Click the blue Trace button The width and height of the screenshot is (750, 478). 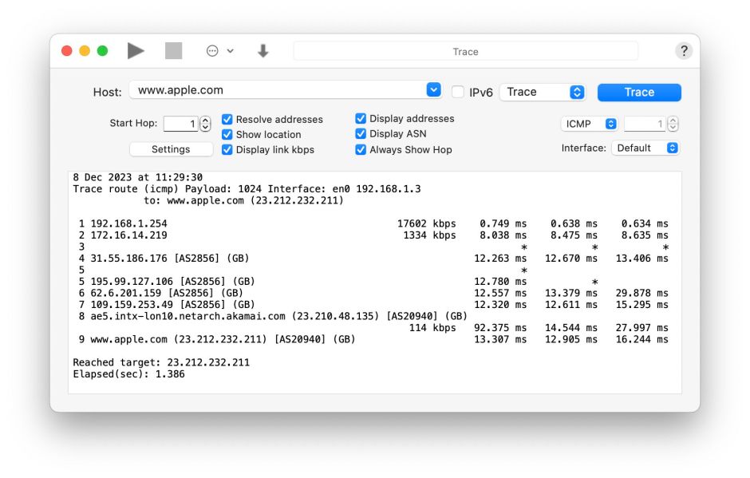click(x=639, y=92)
